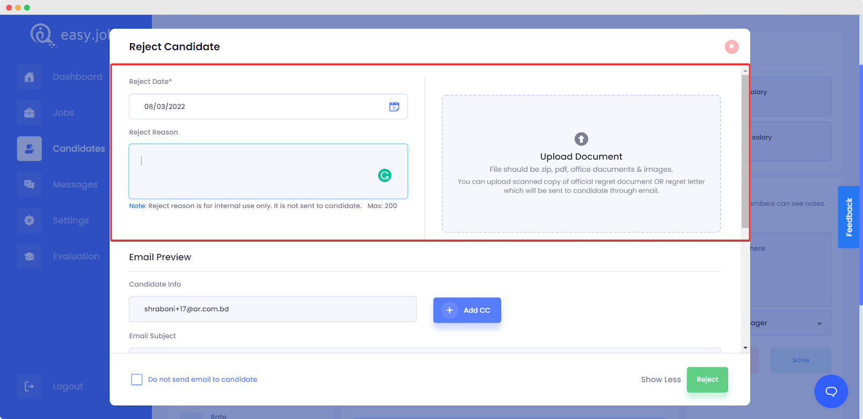This screenshot has height=419, width=863.
Task: Click the Candidates person icon in sidebar
Action: pos(29,149)
